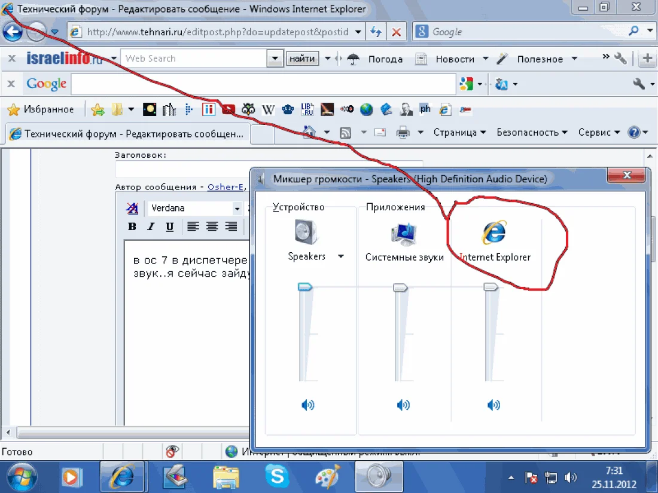Viewport: 658px width, 493px height.
Task: Select the Технический форум tab
Action: [127, 134]
